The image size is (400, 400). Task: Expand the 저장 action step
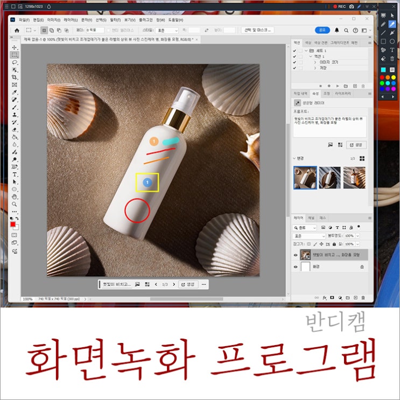point(315,68)
